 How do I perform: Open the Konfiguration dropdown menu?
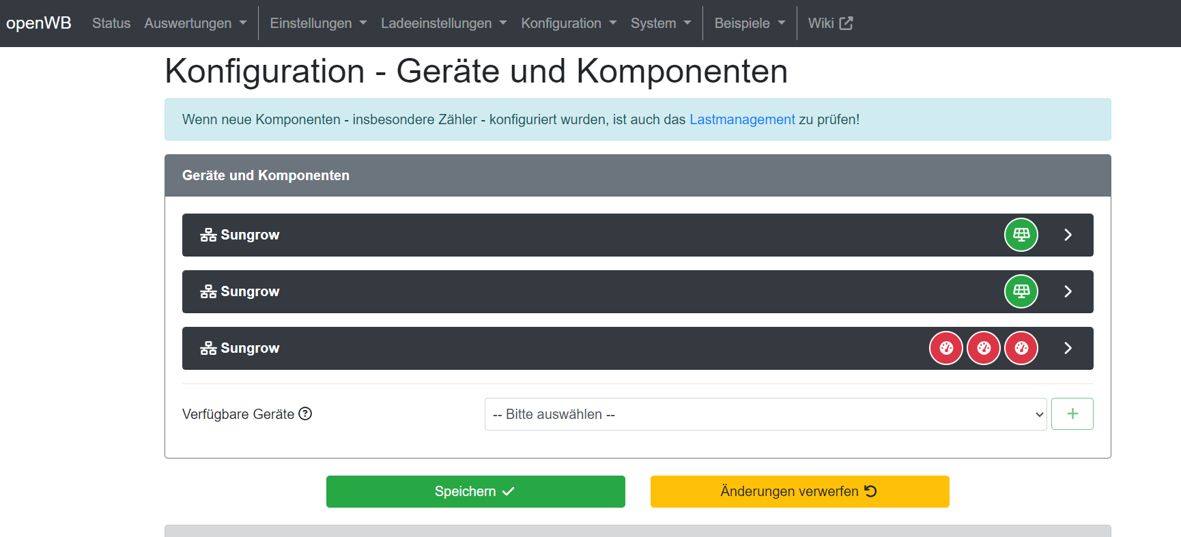pos(569,23)
